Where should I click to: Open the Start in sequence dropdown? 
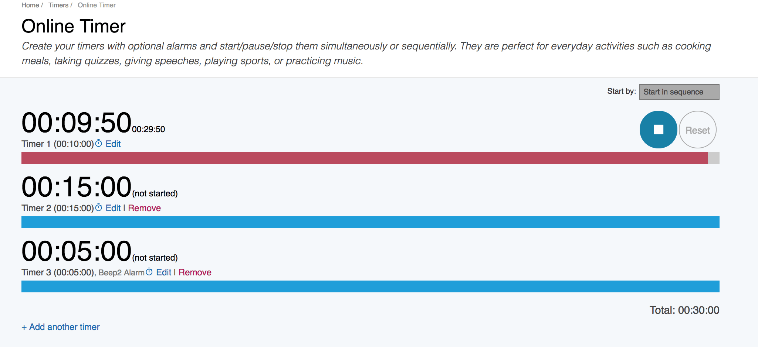[x=679, y=92]
